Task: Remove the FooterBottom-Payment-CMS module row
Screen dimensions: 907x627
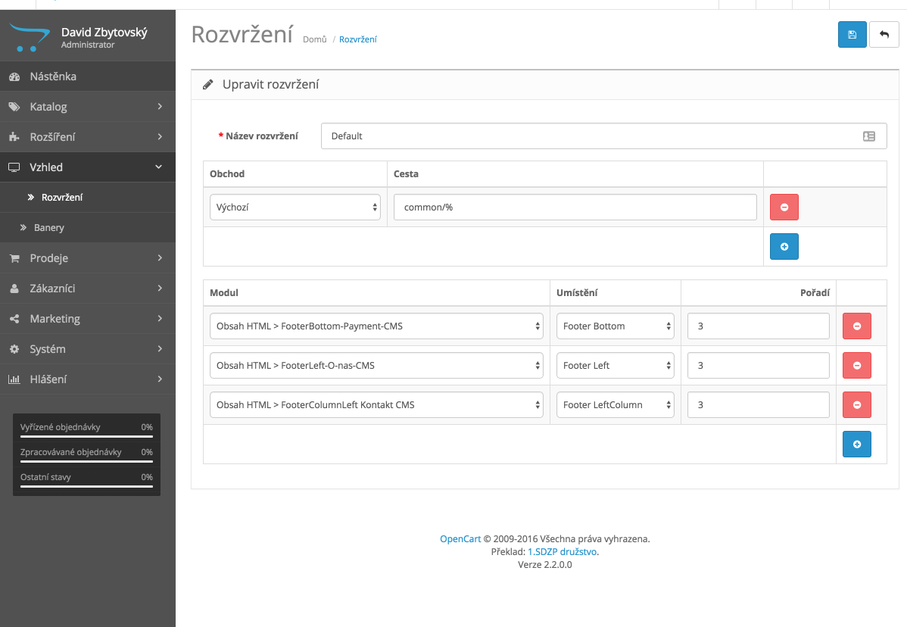Action: pyautogui.click(x=857, y=326)
